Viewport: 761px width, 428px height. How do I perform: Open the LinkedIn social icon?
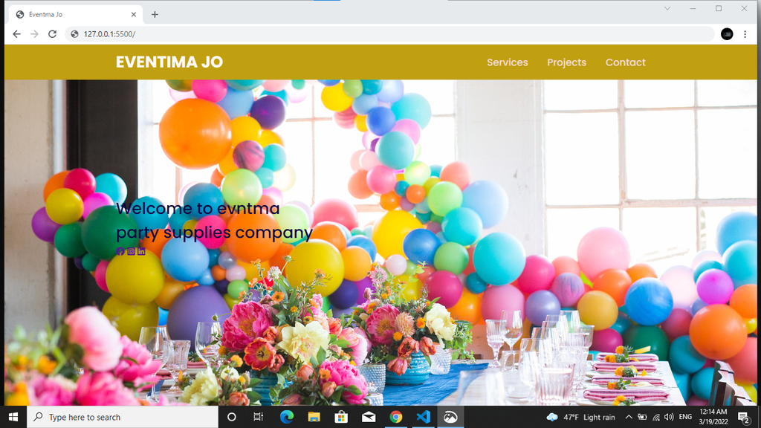(141, 251)
